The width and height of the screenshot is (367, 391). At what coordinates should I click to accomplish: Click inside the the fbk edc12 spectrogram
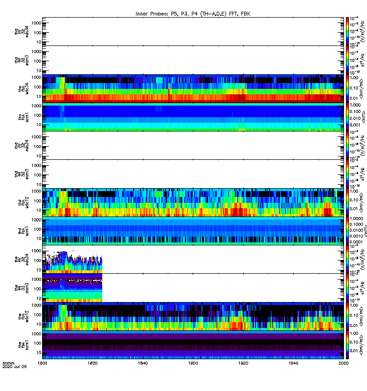[x=193, y=316]
